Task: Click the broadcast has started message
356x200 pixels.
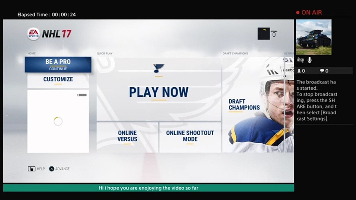Action: click(317, 100)
